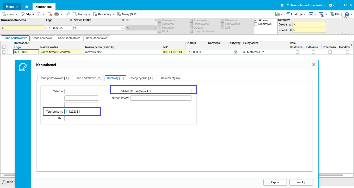Open the Nazwa krótka combo box
Viewport: 354px width, 188px height.
click(99, 28)
